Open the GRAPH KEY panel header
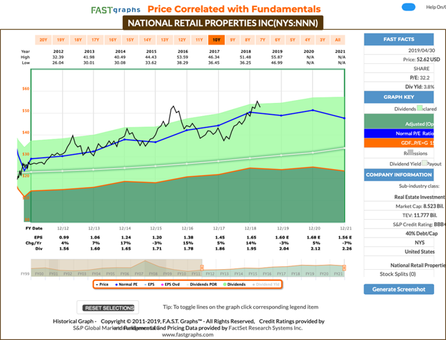Image resolution: width=446 pixels, height=340 pixels. [399, 97]
